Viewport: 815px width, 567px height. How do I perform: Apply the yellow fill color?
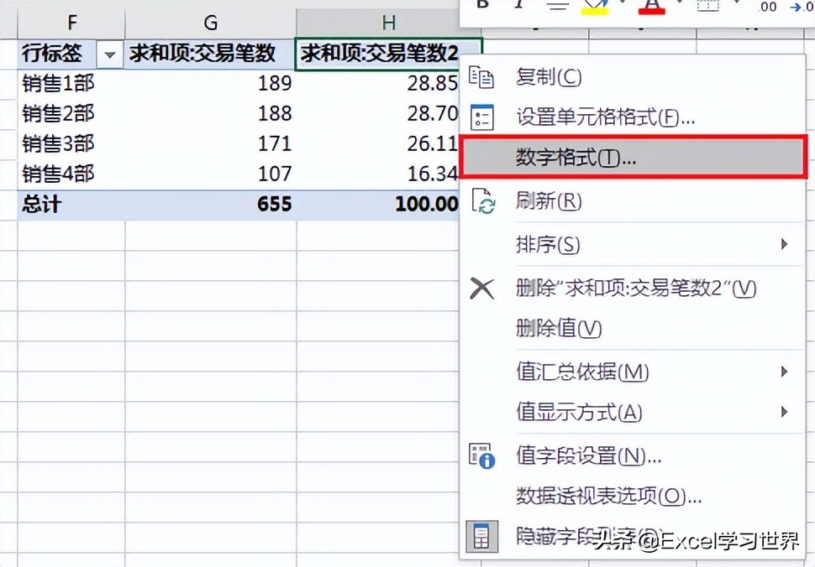pos(595,6)
